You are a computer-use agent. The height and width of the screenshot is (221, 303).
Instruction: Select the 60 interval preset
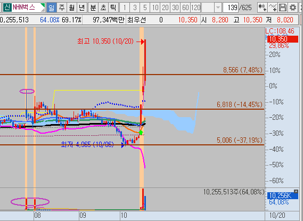(x=185, y=7)
